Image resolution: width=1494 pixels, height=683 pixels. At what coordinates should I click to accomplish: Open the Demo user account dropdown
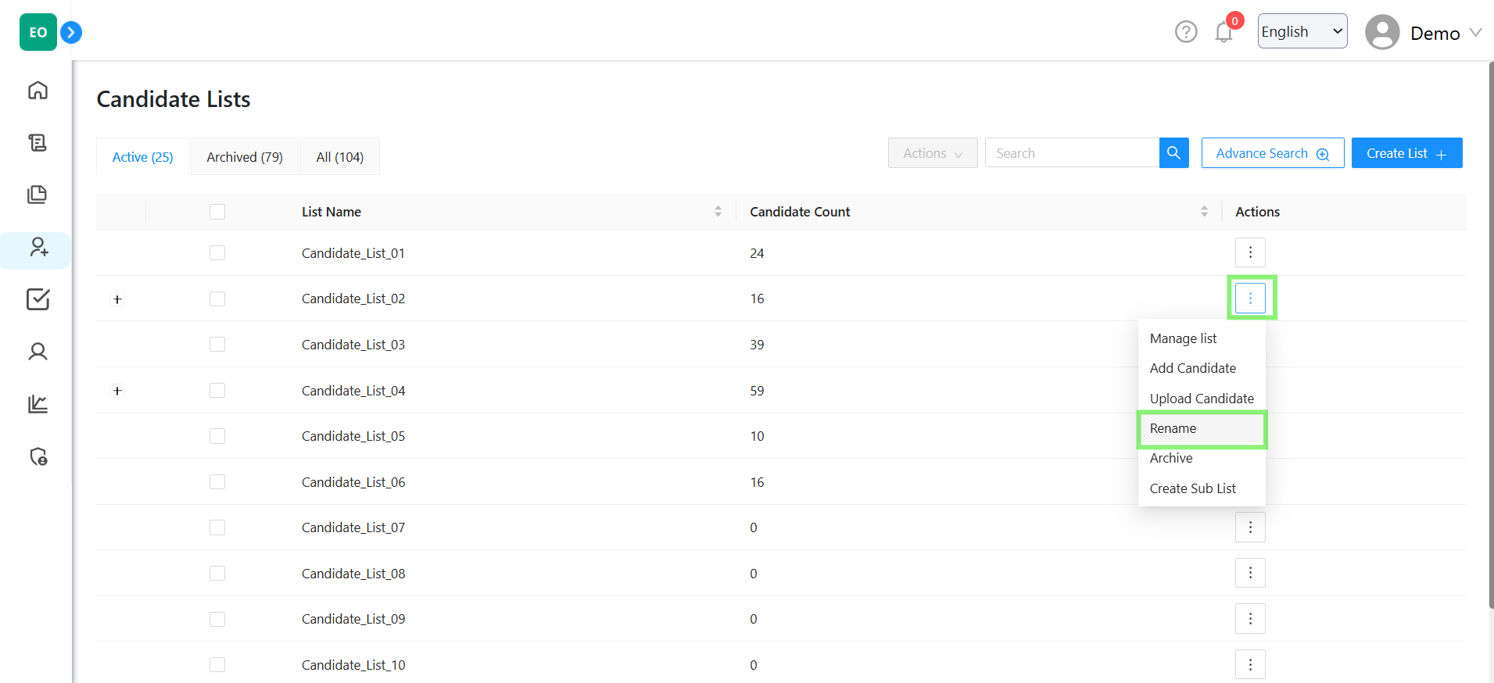point(1424,33)
